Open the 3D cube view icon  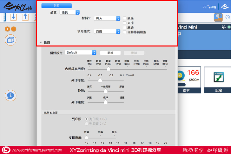pos(10,40)
